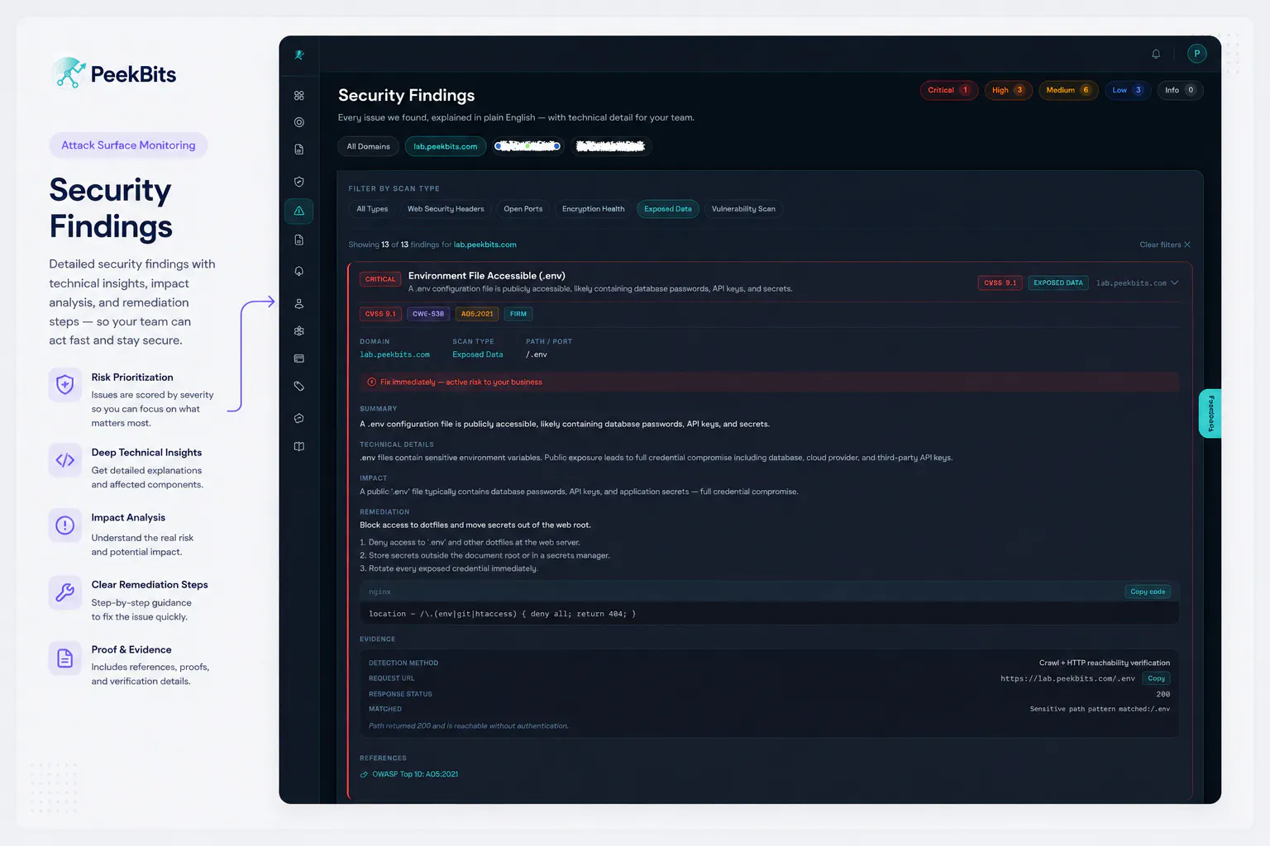The height and width of the screenshot is (846, 1270).
Task: Toggle the High severity filter pill
Action: [x=1009, y=90]
